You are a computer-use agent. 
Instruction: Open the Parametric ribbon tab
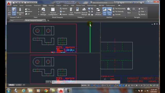point(37,5)
